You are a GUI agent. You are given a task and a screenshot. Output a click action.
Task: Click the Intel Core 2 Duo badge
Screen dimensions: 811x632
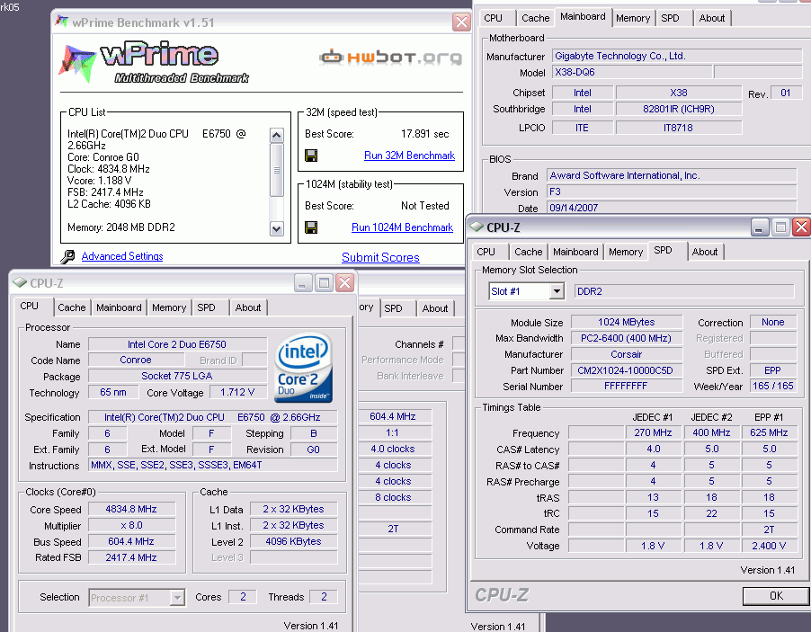pos(303,369)
